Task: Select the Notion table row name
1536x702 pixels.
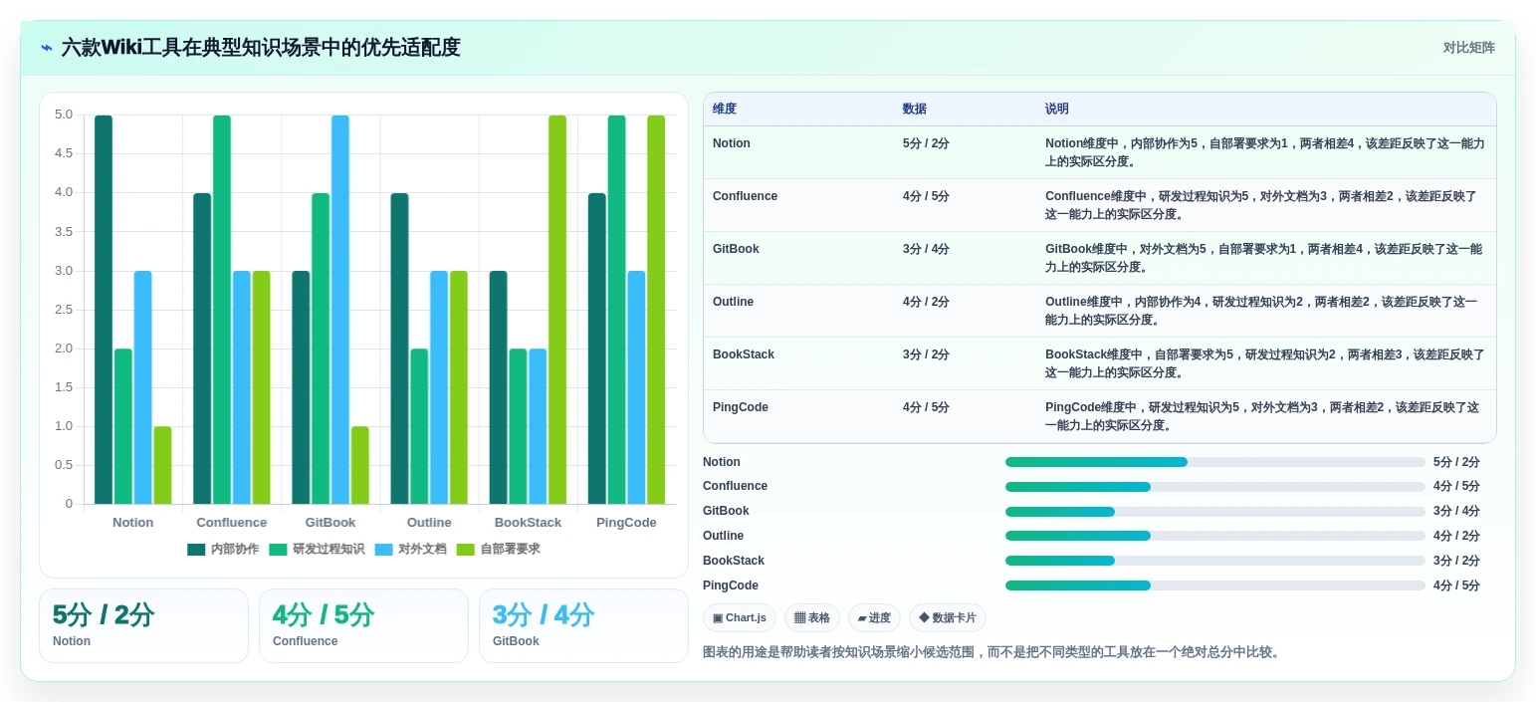Action: (732, 143)
